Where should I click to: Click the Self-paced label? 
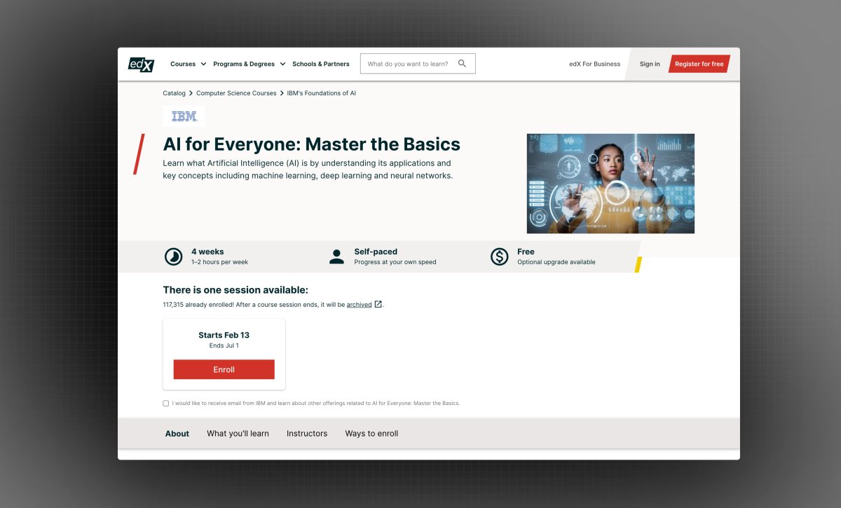tap(376, 252)
